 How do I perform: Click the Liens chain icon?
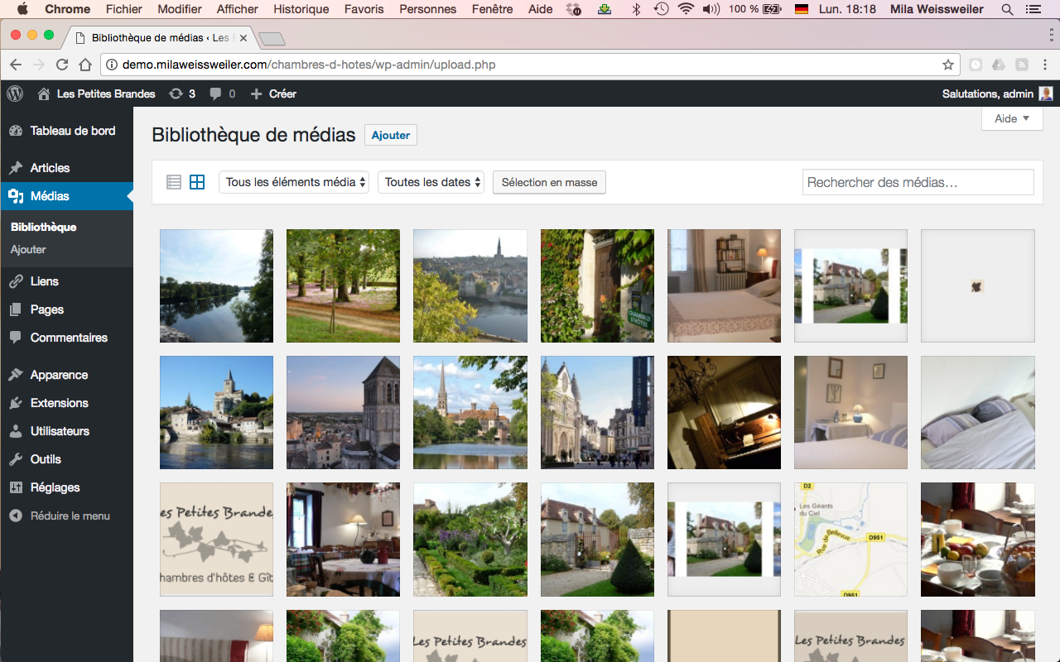[x=16, y=281]
